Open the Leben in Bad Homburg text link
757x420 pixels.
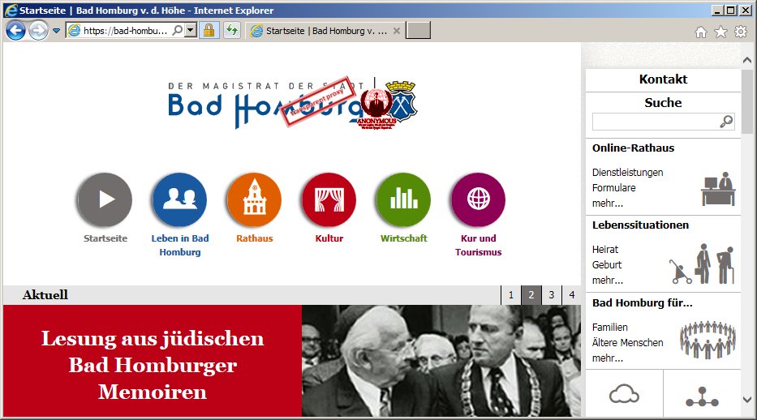pos(180,245)
